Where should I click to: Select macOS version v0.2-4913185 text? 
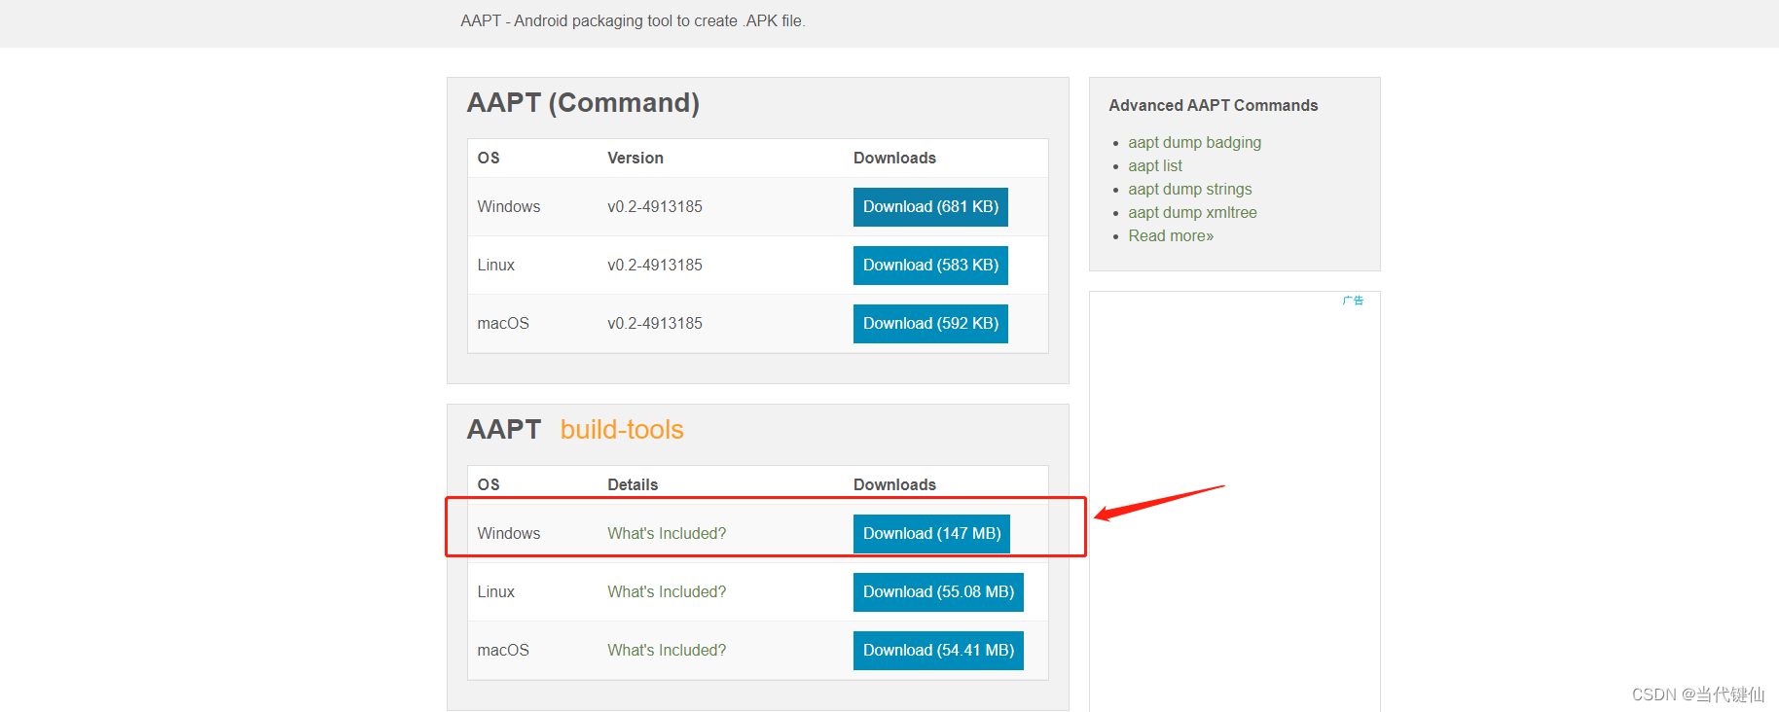655,324
